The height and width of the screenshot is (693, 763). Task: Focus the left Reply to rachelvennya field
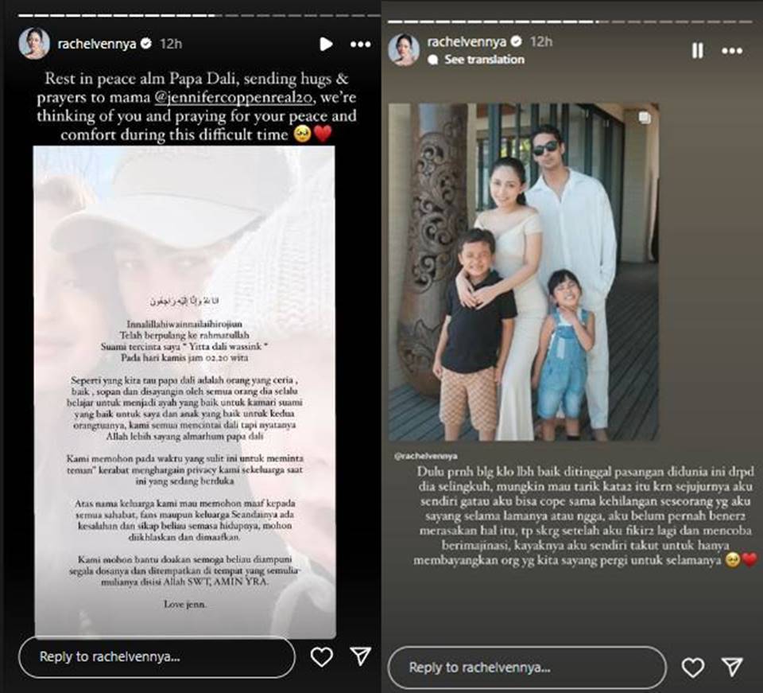coord(157,657)
